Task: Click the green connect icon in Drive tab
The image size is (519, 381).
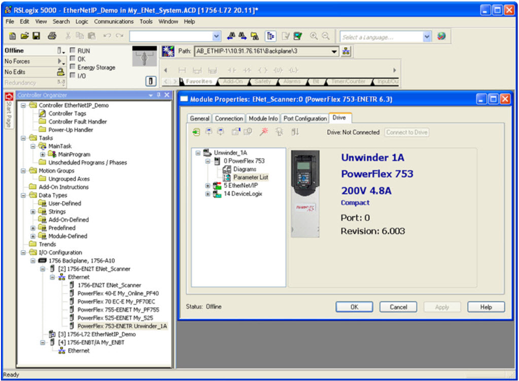Action: 196,132
